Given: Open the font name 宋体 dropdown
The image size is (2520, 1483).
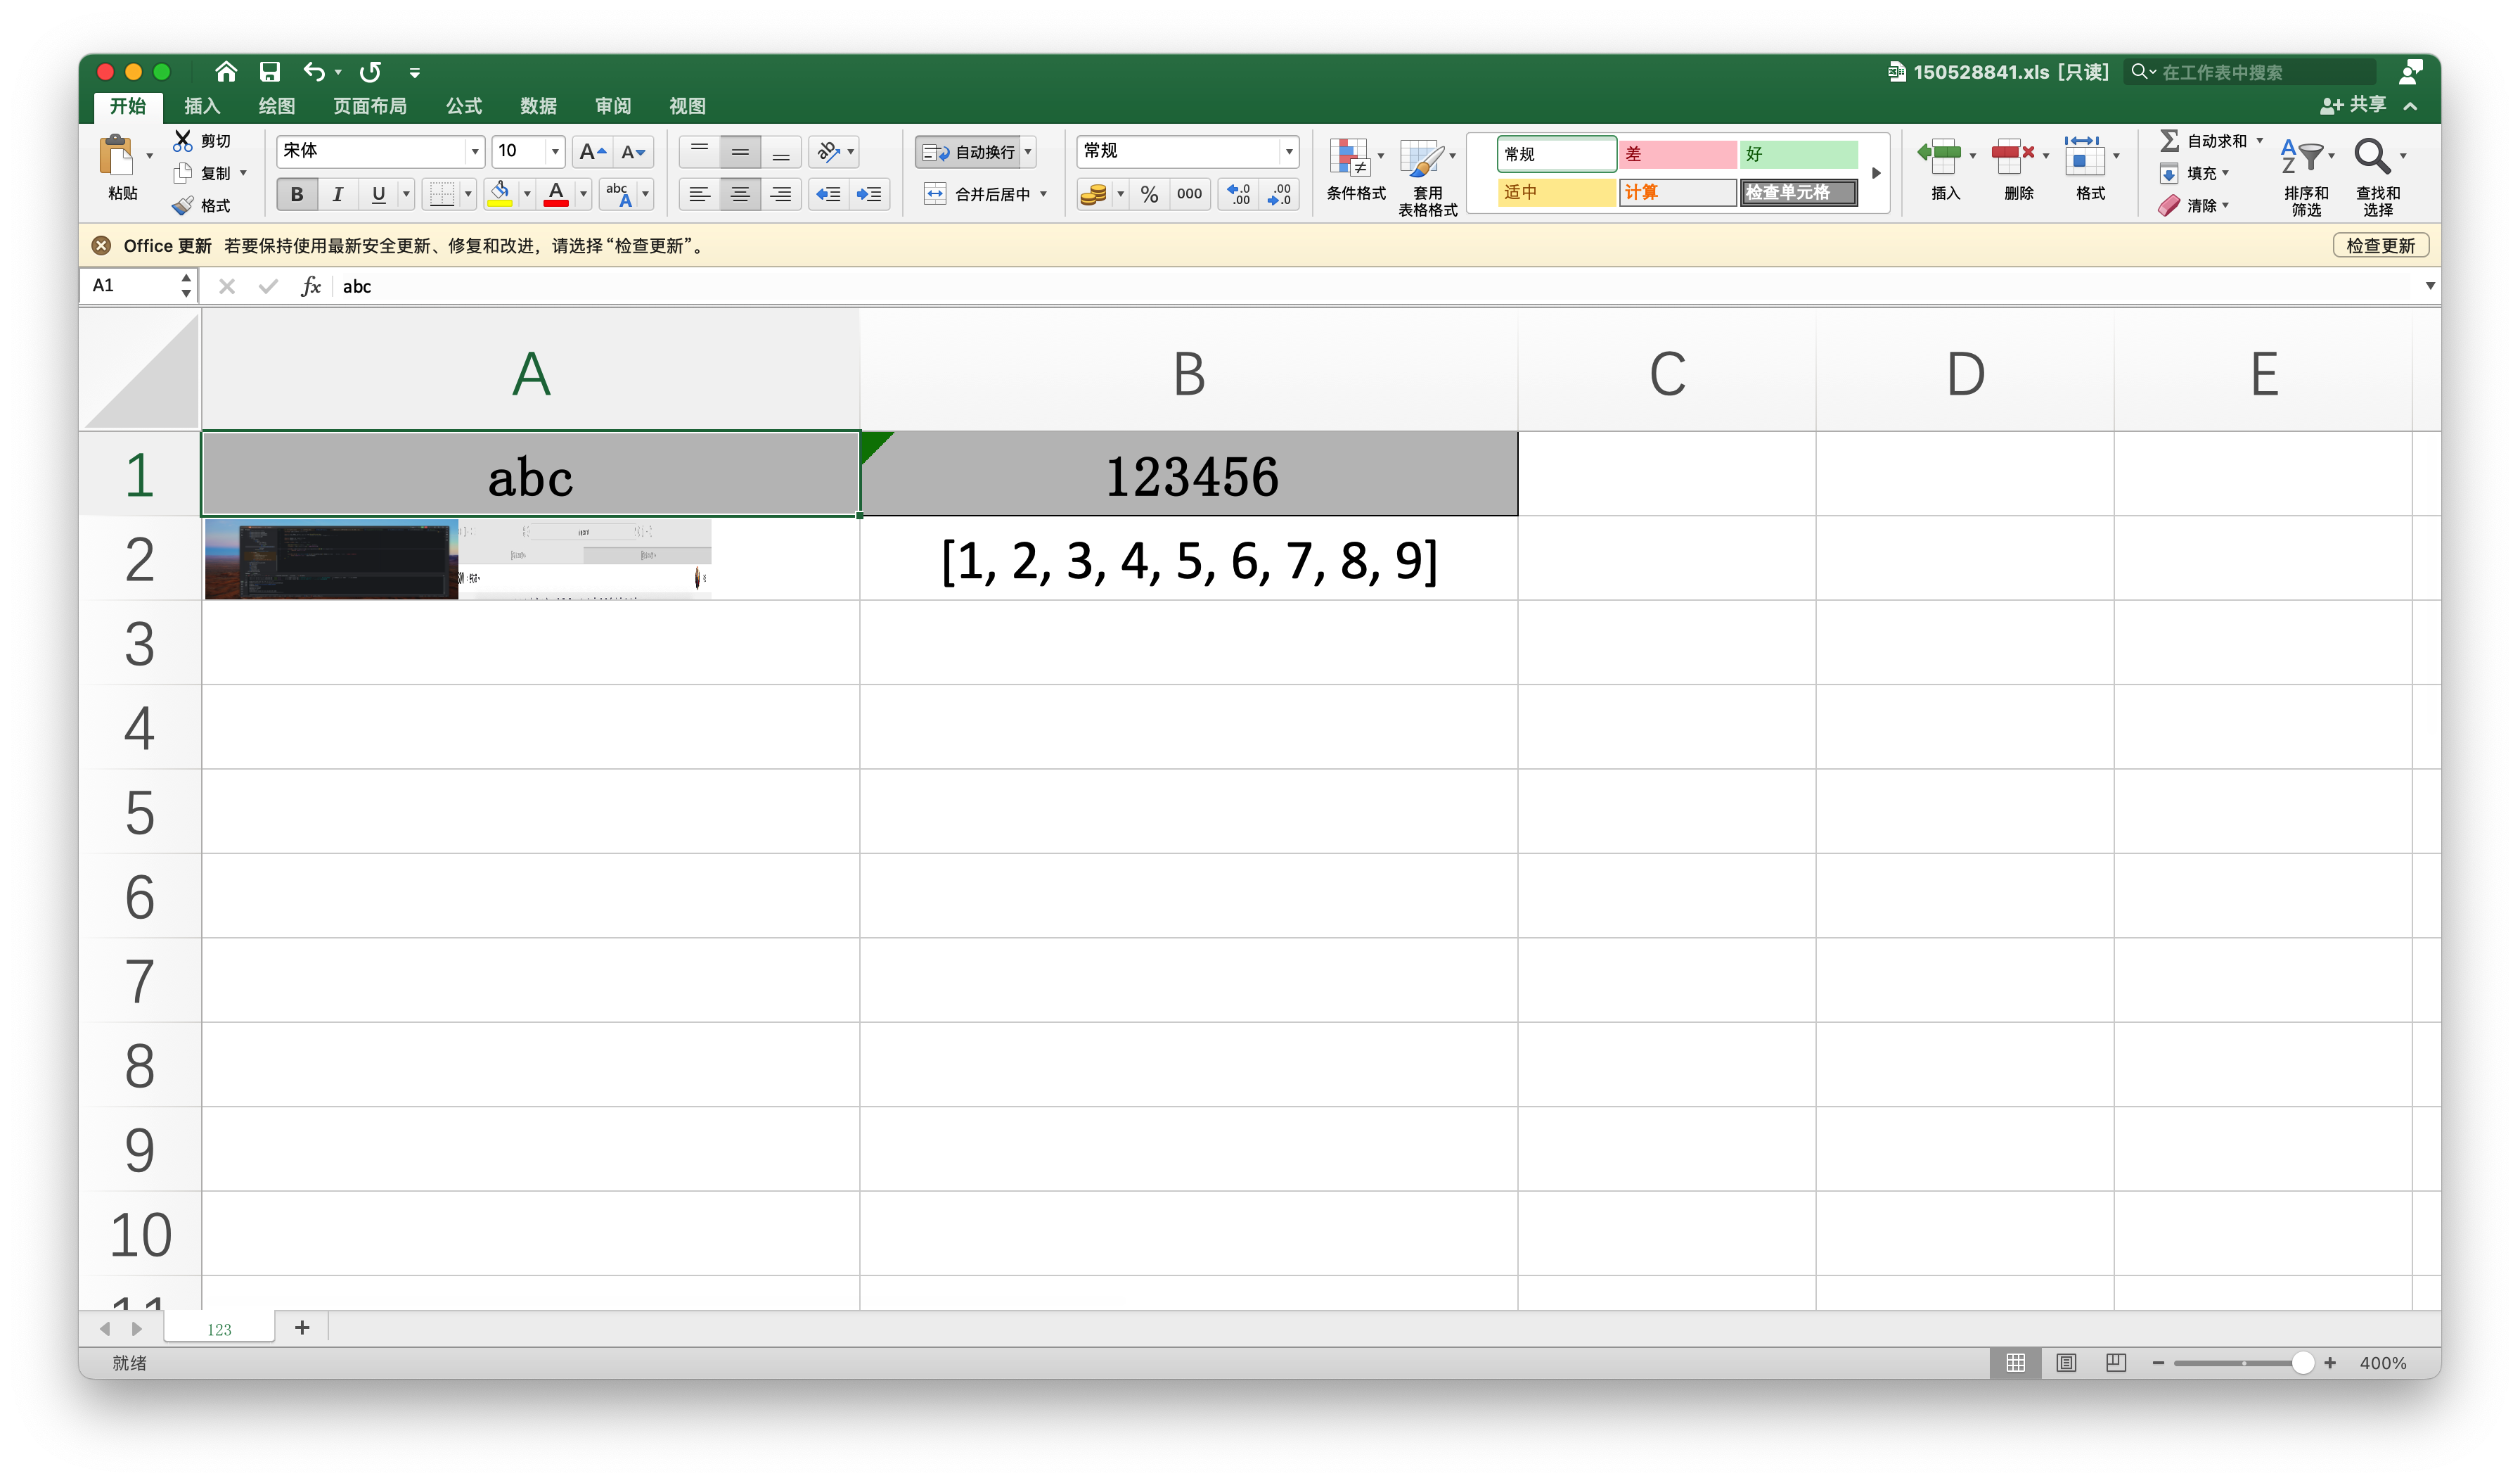Looking at the screenshot, I should coord(474,152).
